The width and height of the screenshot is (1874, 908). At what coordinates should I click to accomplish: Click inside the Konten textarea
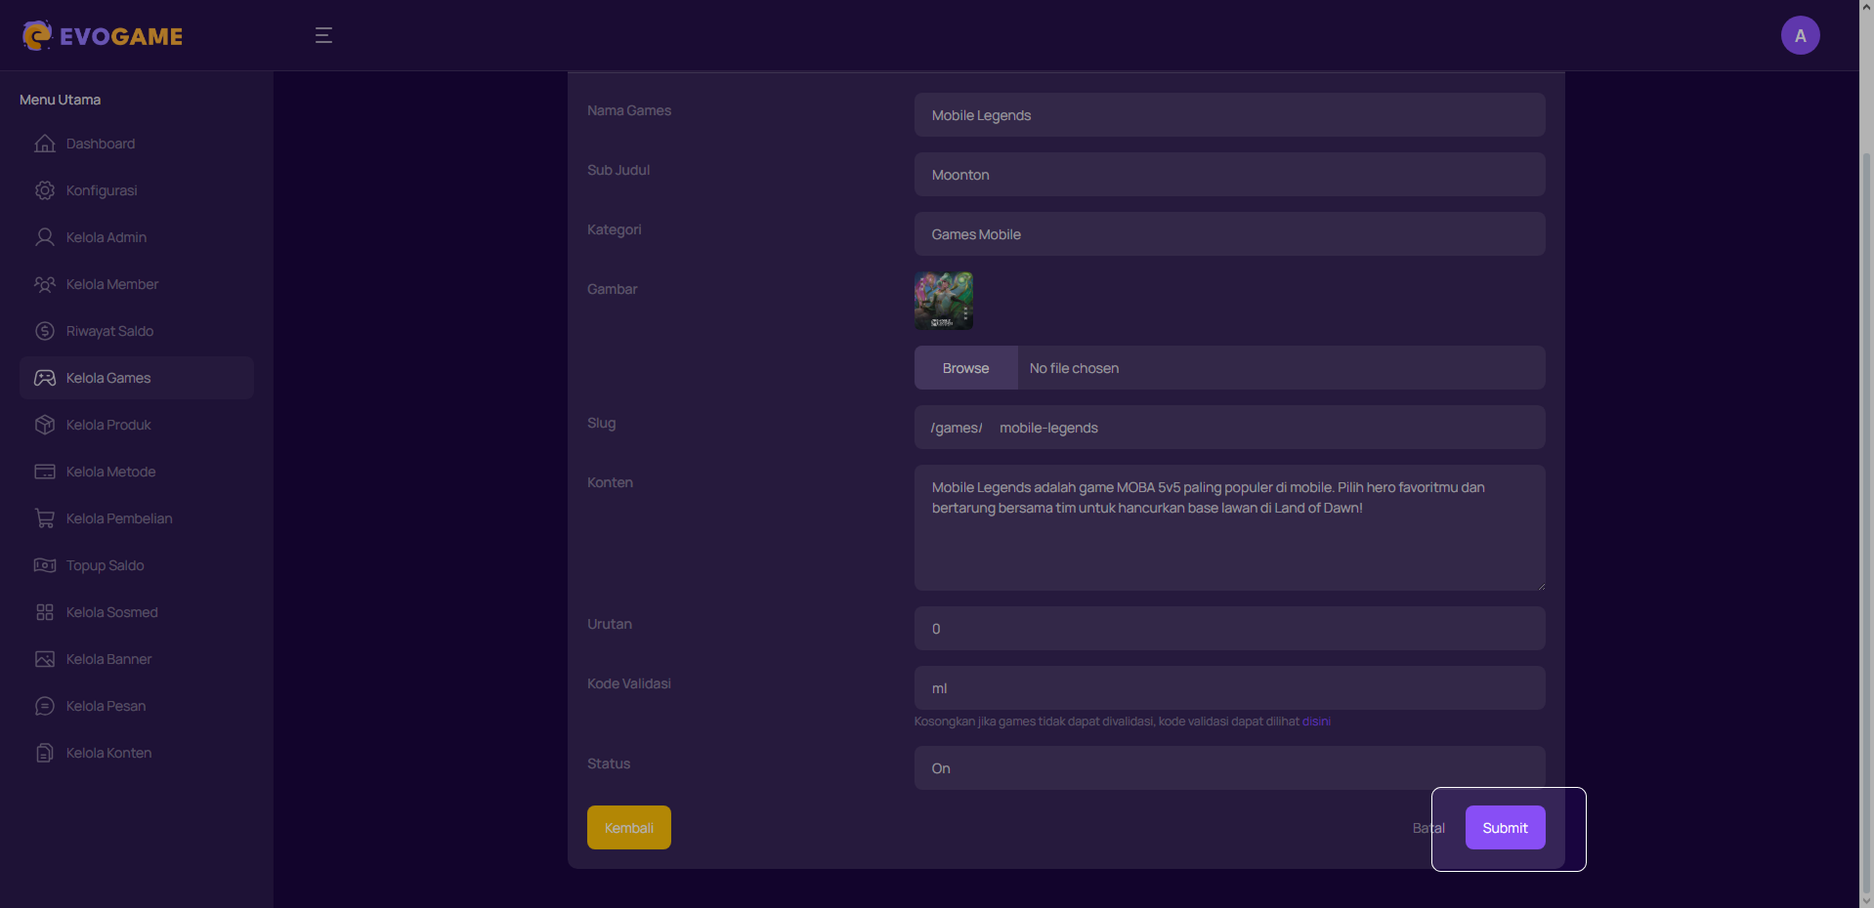point(1229,528)
